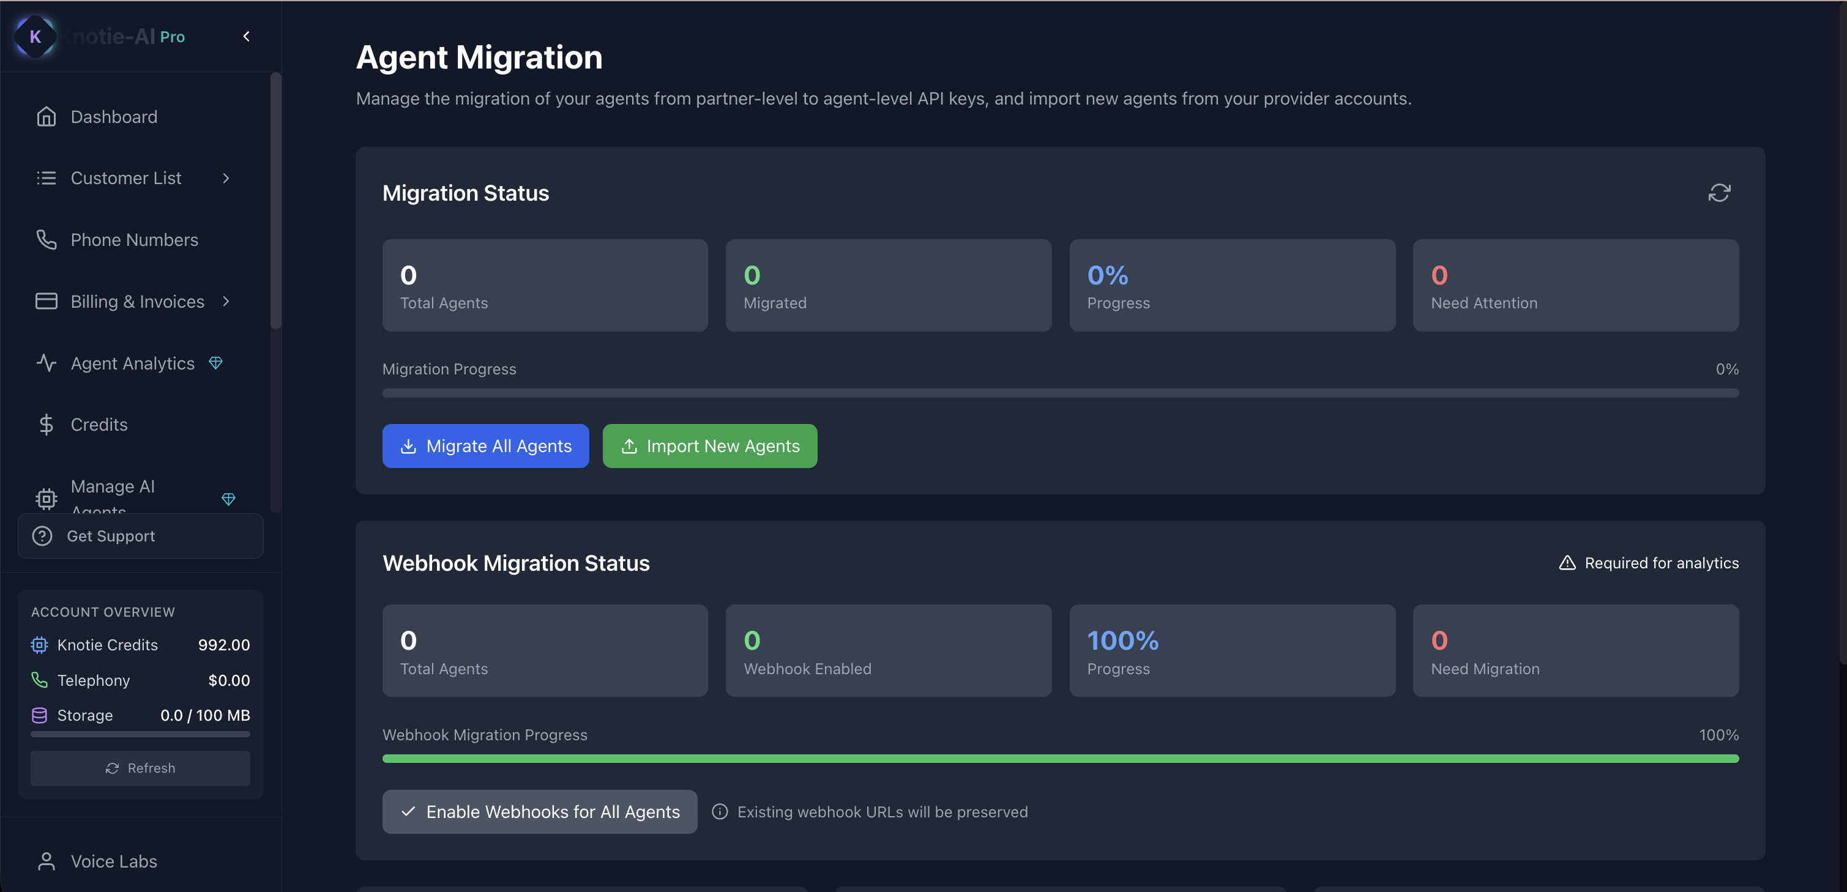Open Phone Numbers from the sidebar
1847x892 pixels.
pyautogui.click(x=134, y=239)
